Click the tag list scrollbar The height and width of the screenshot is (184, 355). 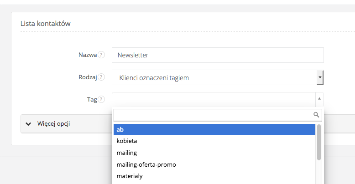(x=319, y=143)
